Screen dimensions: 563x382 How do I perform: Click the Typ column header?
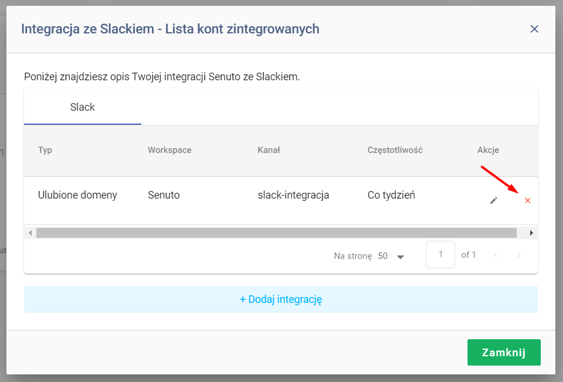[x=45, y=150]
